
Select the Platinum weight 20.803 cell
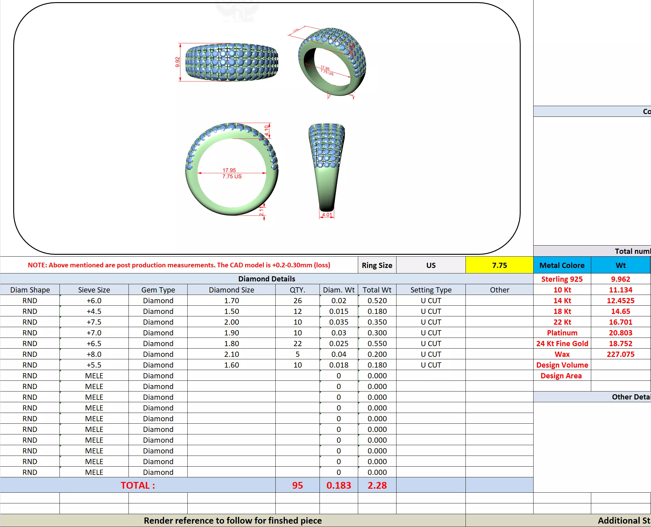point(620,333)
